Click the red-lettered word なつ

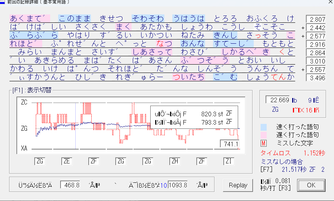(x=164, y=44)
